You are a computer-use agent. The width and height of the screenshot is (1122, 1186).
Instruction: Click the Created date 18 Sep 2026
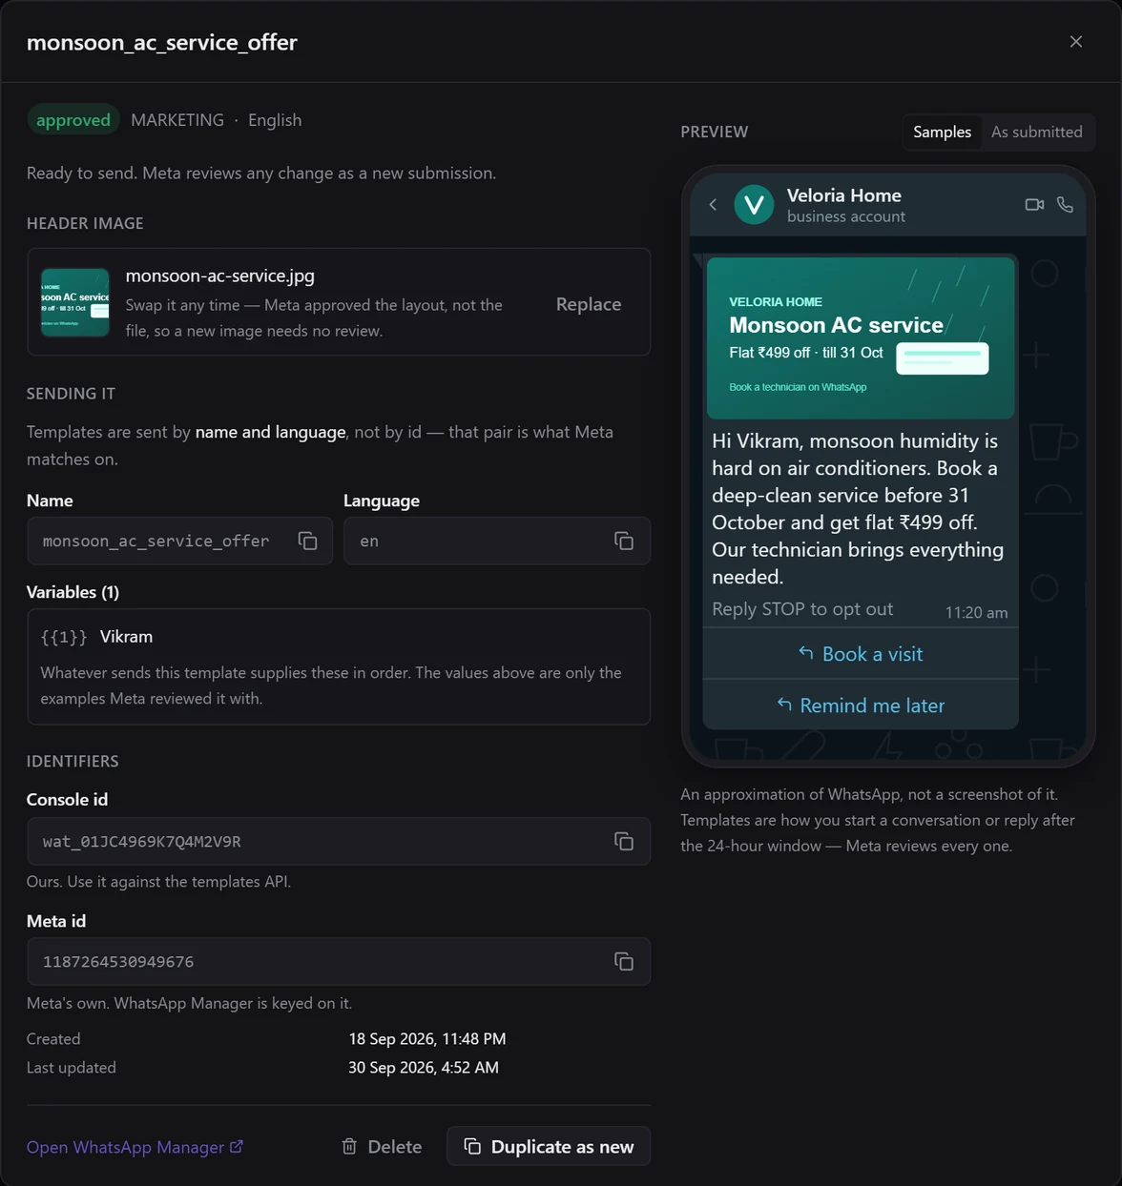click(427, 1039)
